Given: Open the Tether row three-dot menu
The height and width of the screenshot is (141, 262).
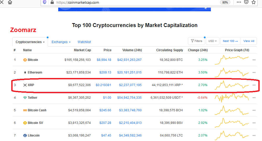Looking at the screenshot, I should (x=254, y=98).
